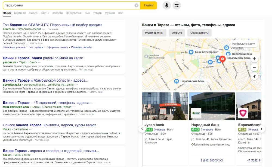272x167 pixels.
Task: Click the Евразийский bank pink logo on photo
Action: 243,113
